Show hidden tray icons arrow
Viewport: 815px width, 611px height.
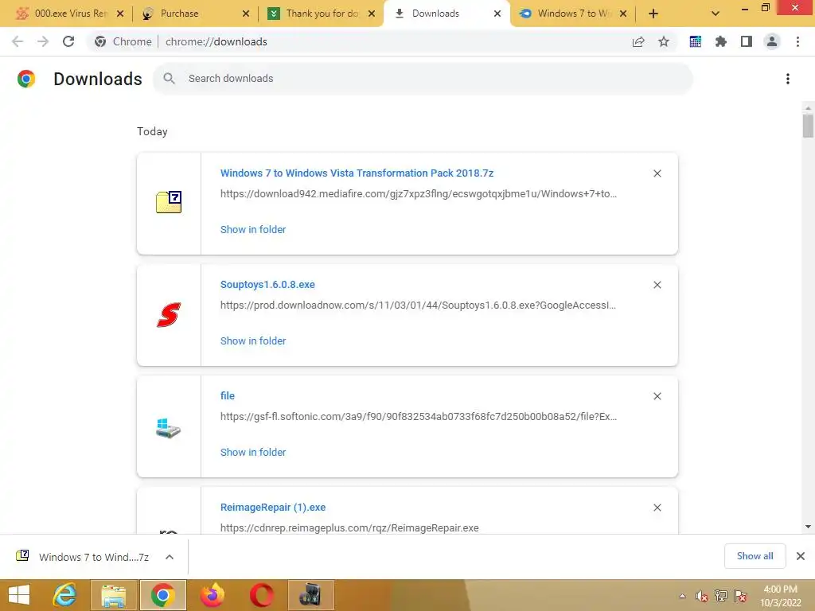(x=682, y=596)
